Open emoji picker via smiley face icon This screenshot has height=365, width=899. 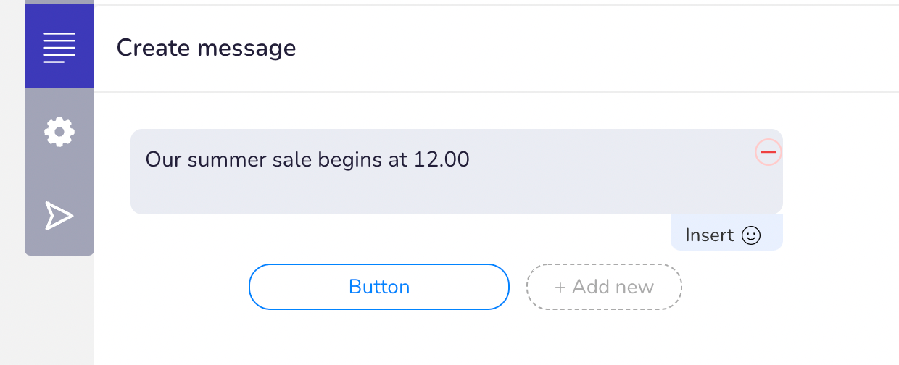(751, 235)
